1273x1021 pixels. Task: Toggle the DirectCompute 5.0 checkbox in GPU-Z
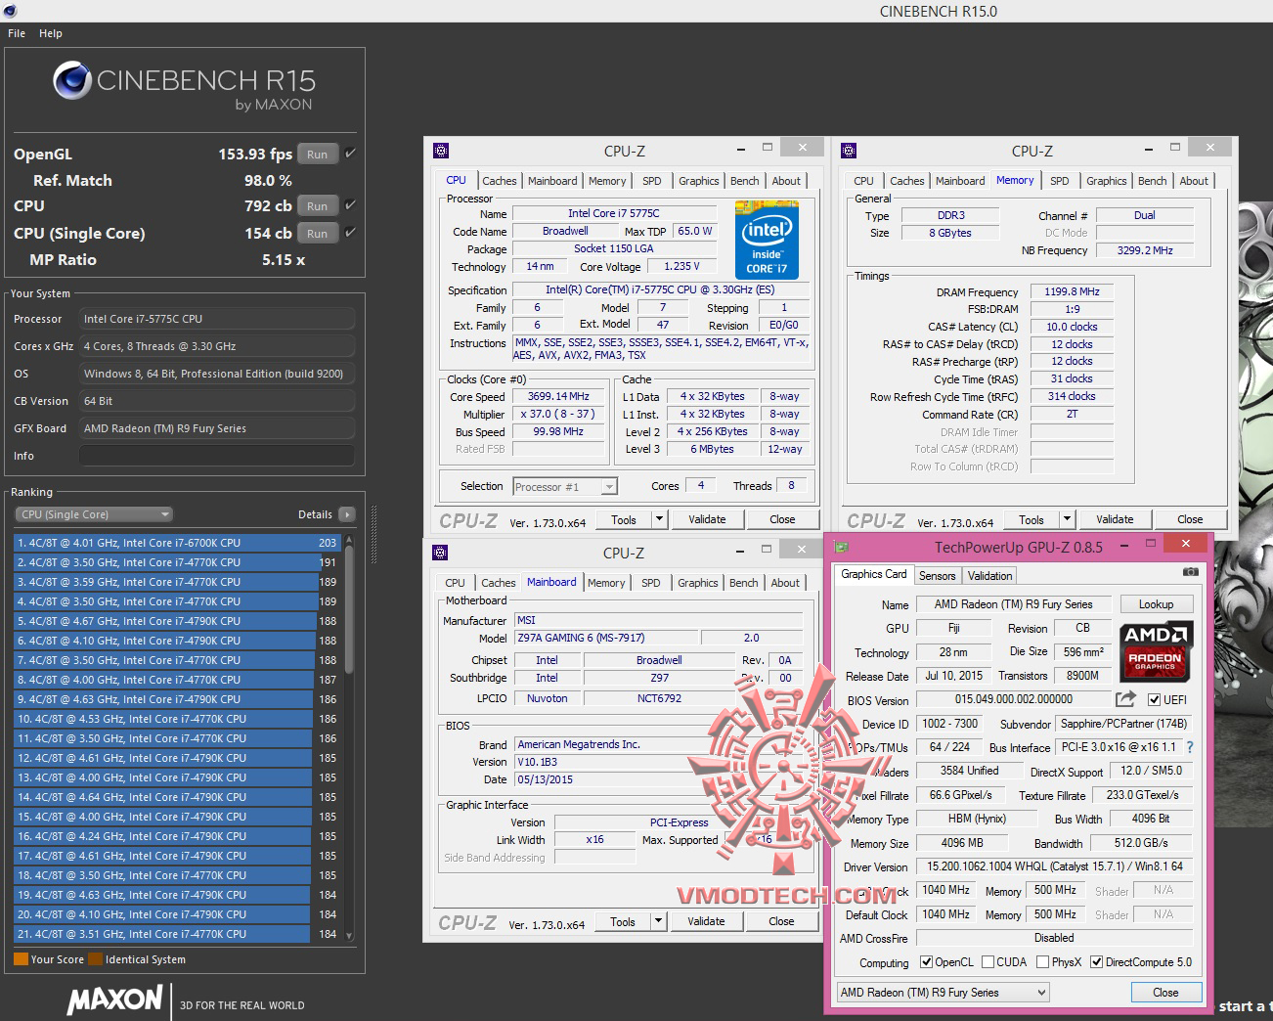click(x=1097, y=962)
